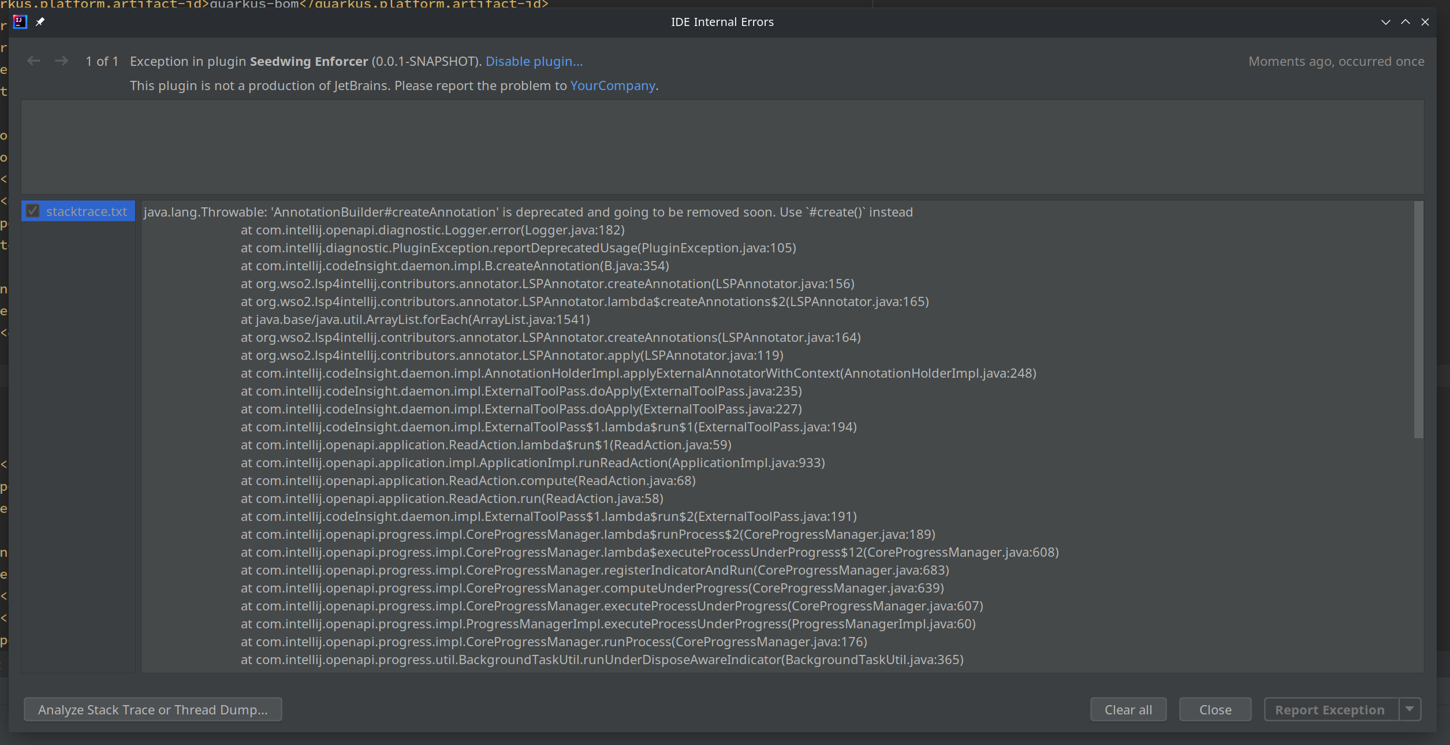This screenshot has width=1450, height=745.
Task: Click the previous exception arrow
Action: pyautogui.click(x=33, y=61)
